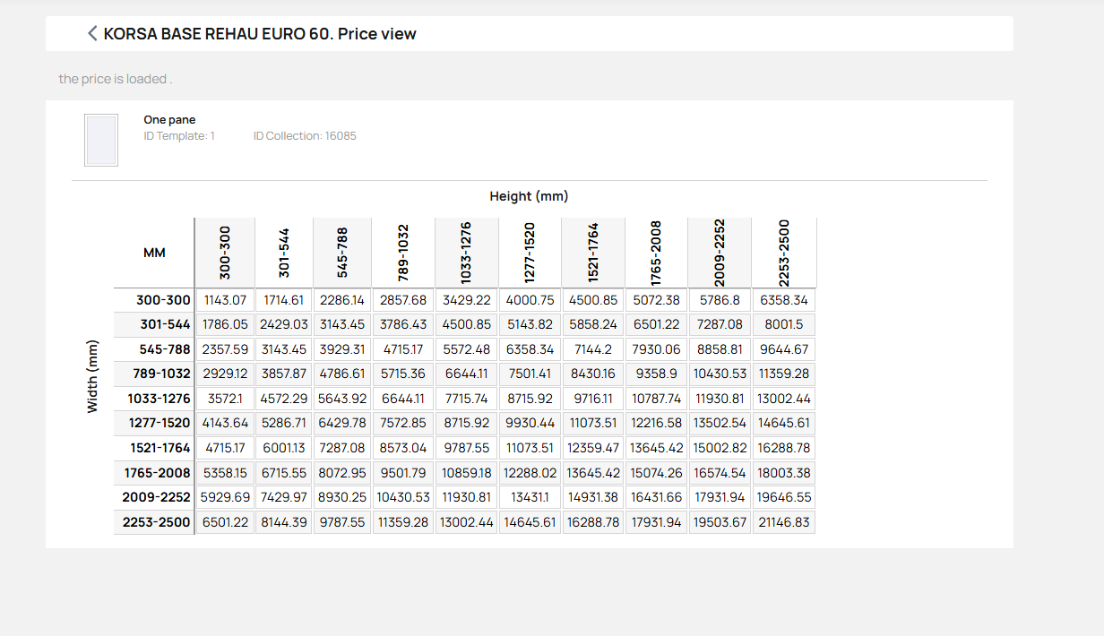Select the 545-788 height column header

pyautogui.click(x=342, y=253)
